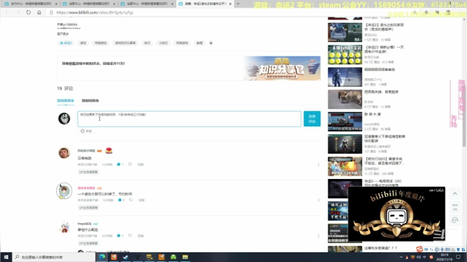Click the browser back arrow

click(7, 12)
